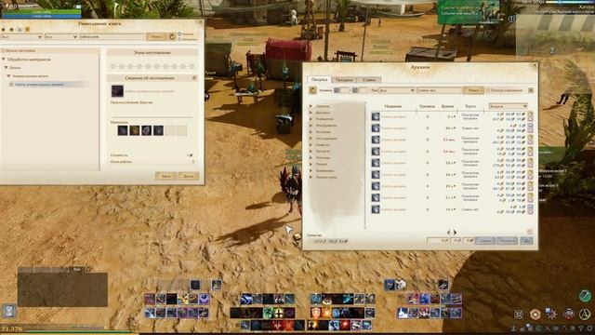The image size is (595, 335).
Task: Select the yellow bid icon on the first auction row
Action: [x=530, y=114]
